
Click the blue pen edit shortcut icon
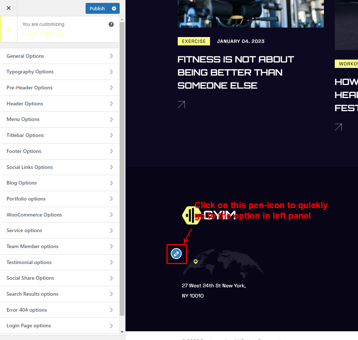pos(176,254)
